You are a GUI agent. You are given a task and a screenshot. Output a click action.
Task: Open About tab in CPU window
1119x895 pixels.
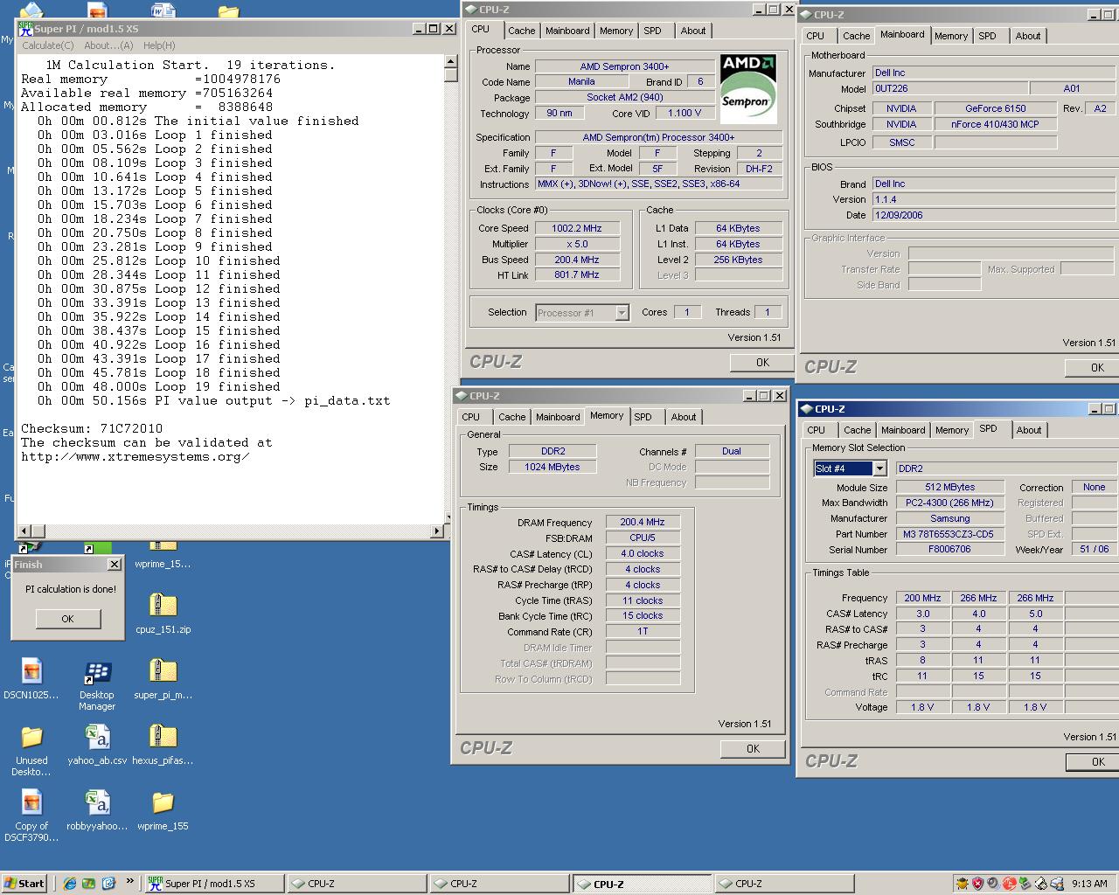click(693, 31)
